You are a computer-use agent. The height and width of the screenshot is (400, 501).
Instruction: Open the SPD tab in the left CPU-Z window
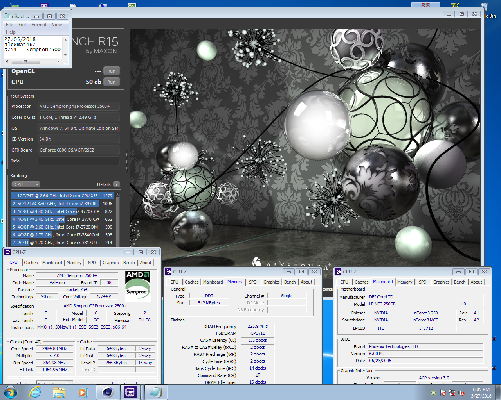point(92,262)
